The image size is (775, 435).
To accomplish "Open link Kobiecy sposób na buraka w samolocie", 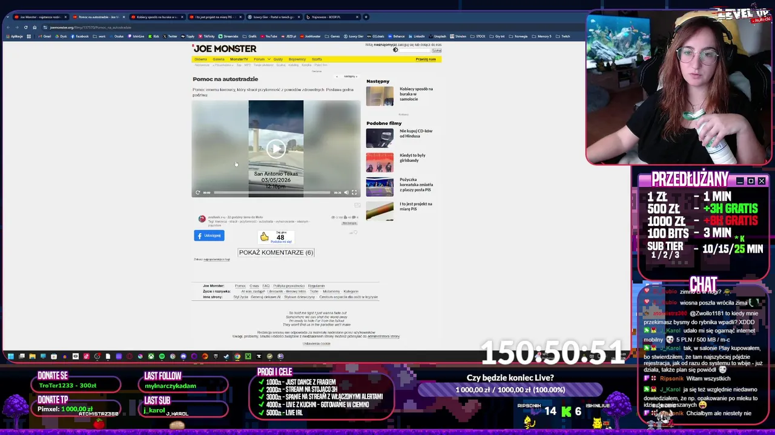I will [416, 94].
